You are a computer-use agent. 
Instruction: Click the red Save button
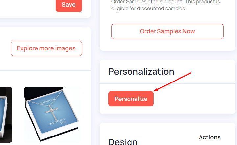click(x=69, y=5)
